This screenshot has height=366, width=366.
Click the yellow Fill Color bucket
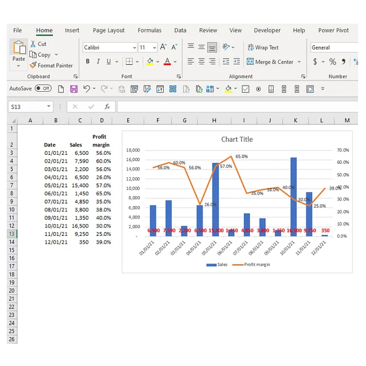150,61
